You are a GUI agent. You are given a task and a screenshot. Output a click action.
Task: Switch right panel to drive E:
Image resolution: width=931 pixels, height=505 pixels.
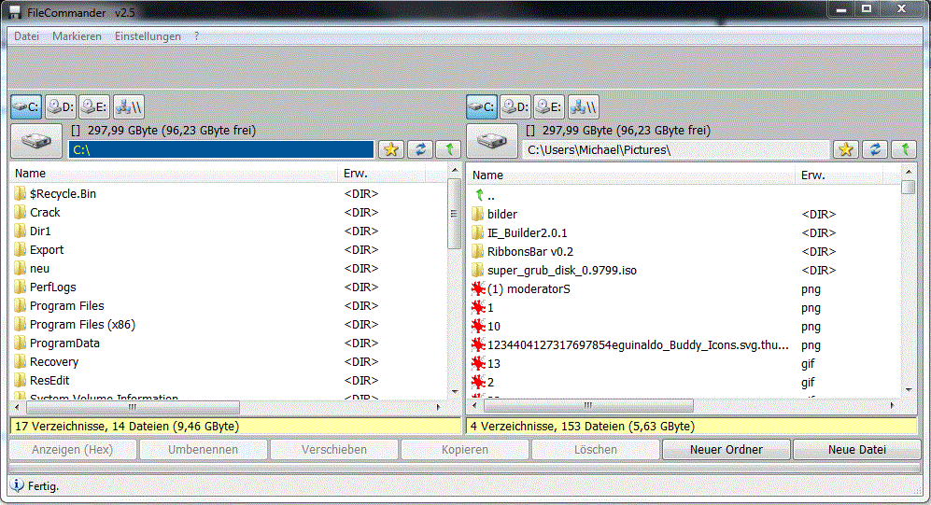(549, 106)
